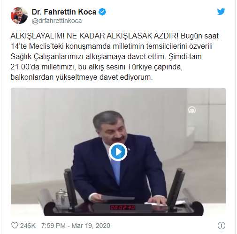The height and width of the screenshot is (234, 237).
Task: Click the glass water jug on podium
Action: (x=62, y=198)
